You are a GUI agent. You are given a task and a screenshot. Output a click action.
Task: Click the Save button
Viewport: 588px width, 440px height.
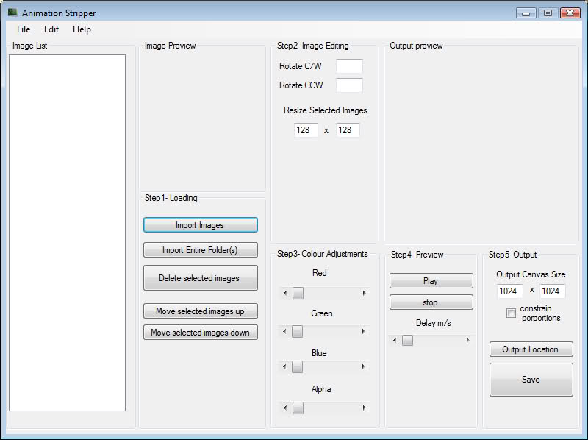click(x=531, y=380)
